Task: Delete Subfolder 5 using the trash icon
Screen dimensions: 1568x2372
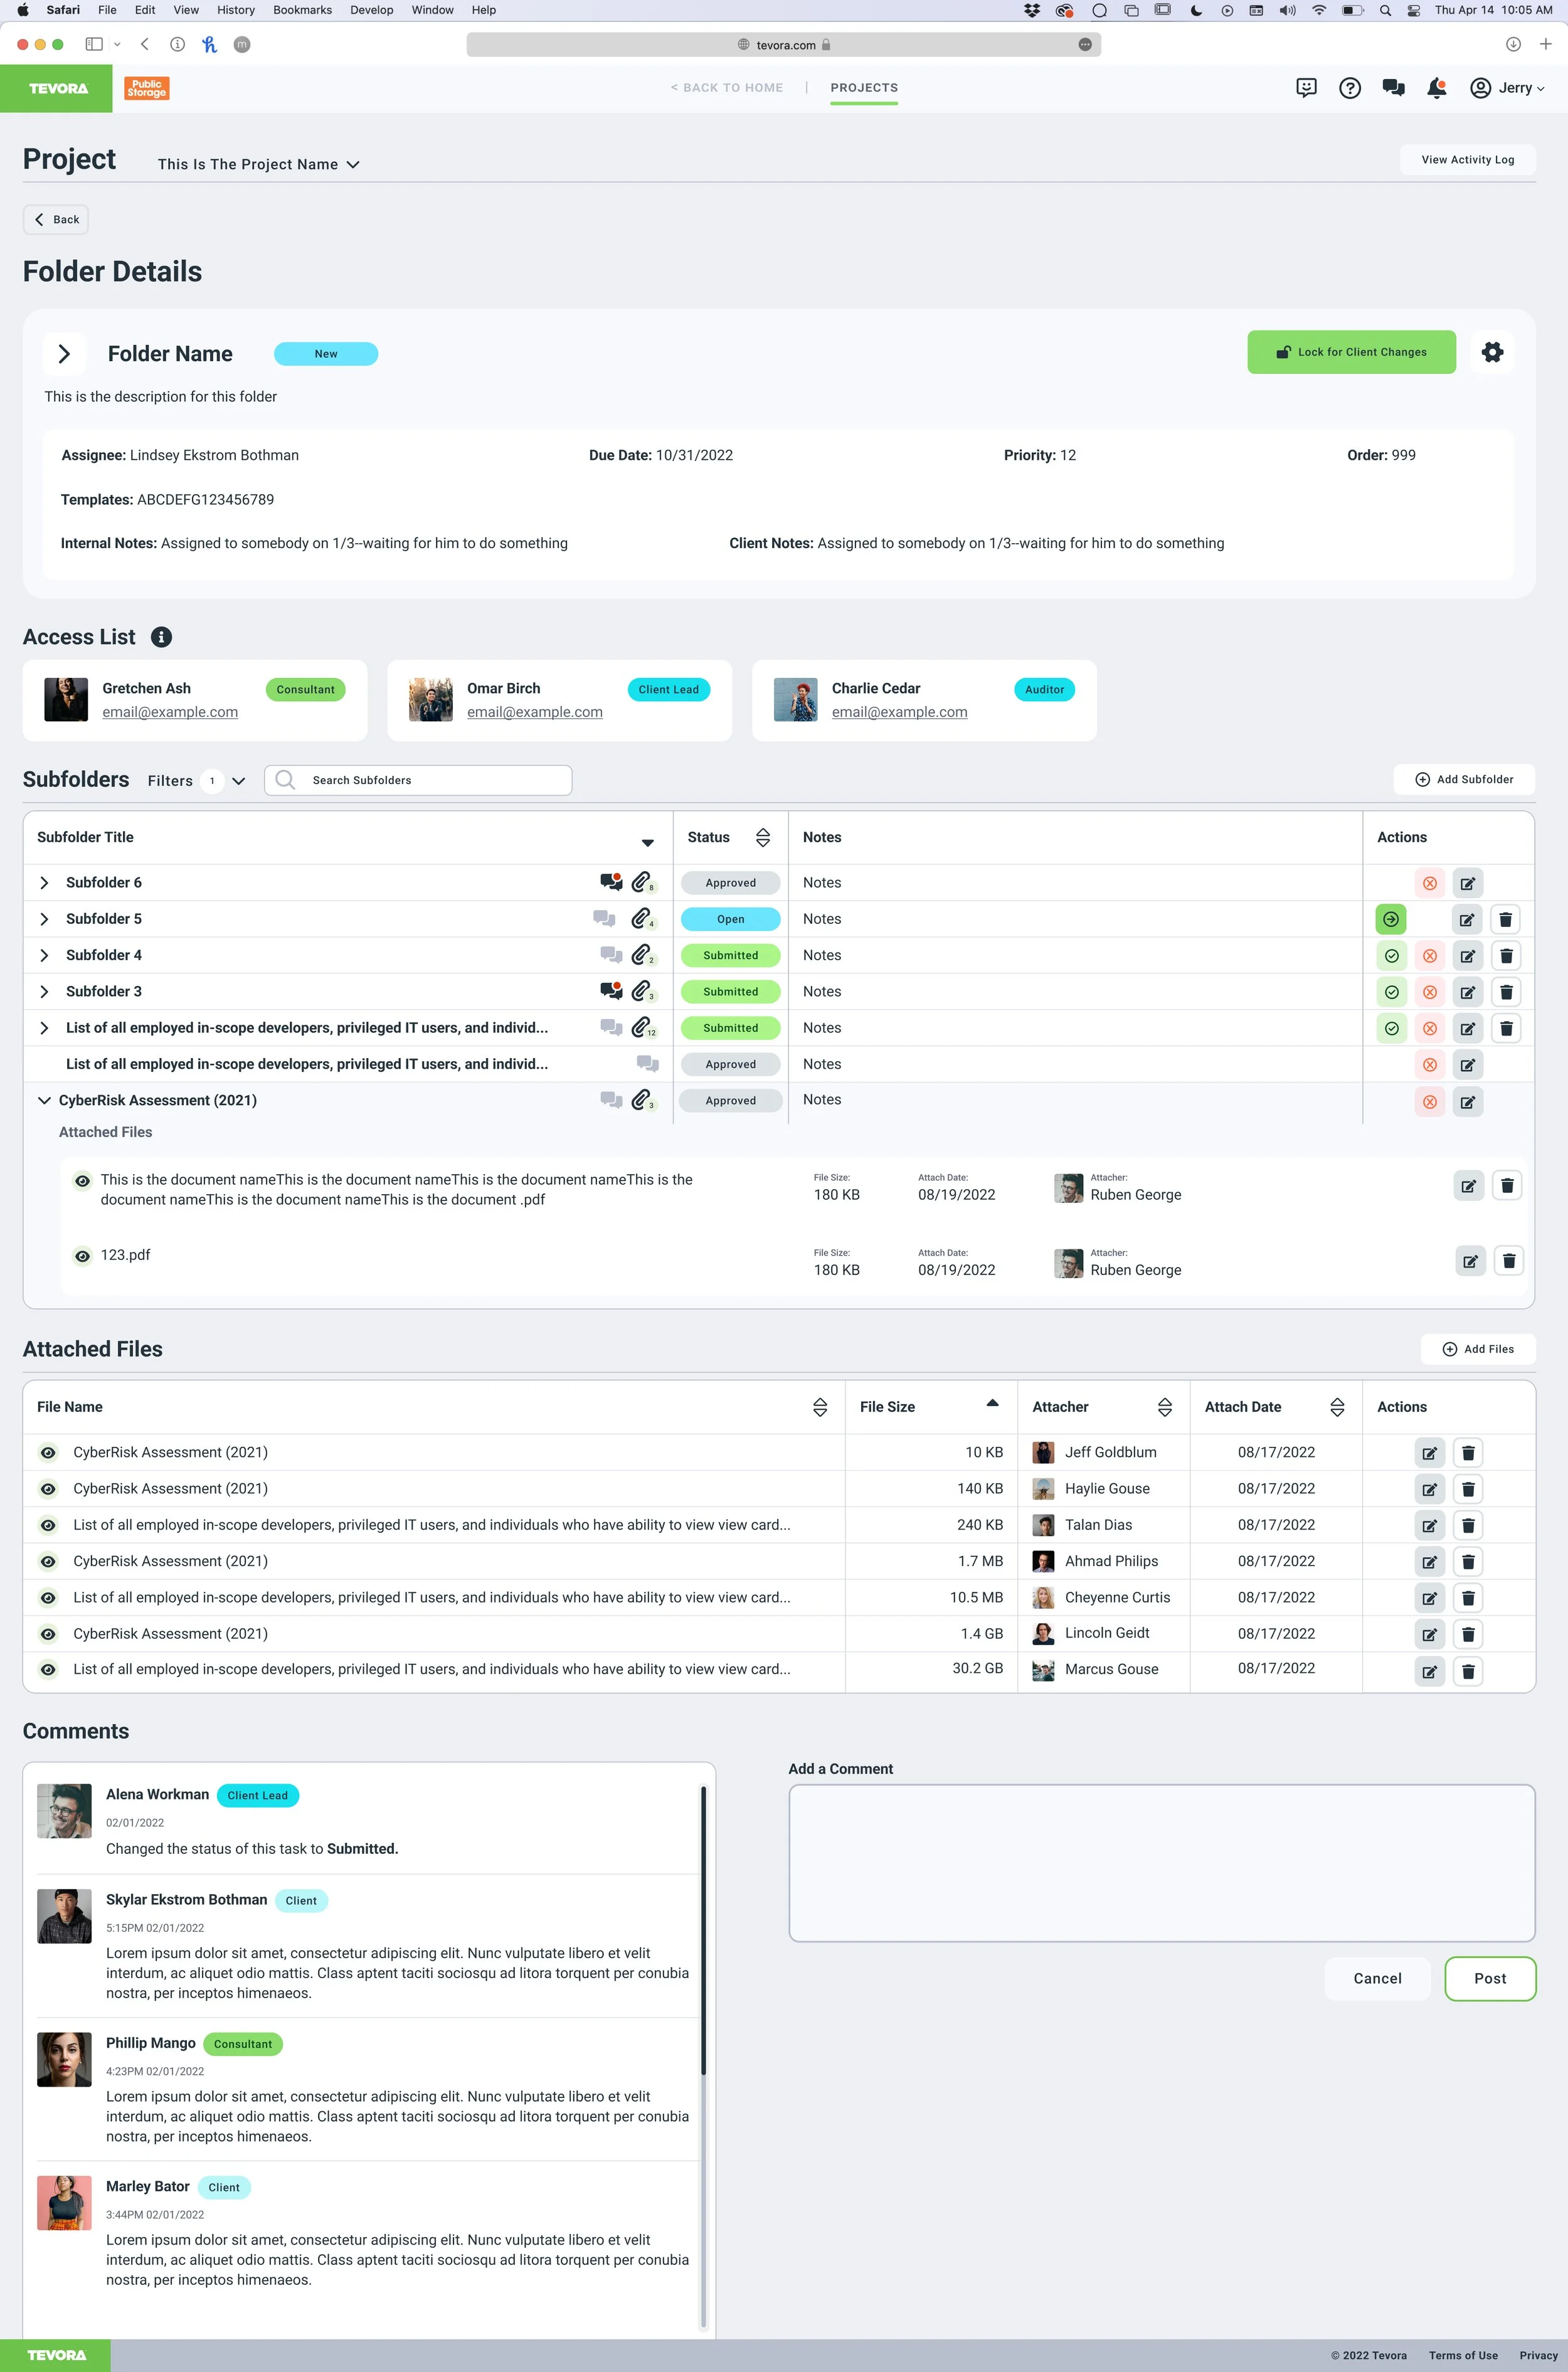Action: coord(1505,919)
